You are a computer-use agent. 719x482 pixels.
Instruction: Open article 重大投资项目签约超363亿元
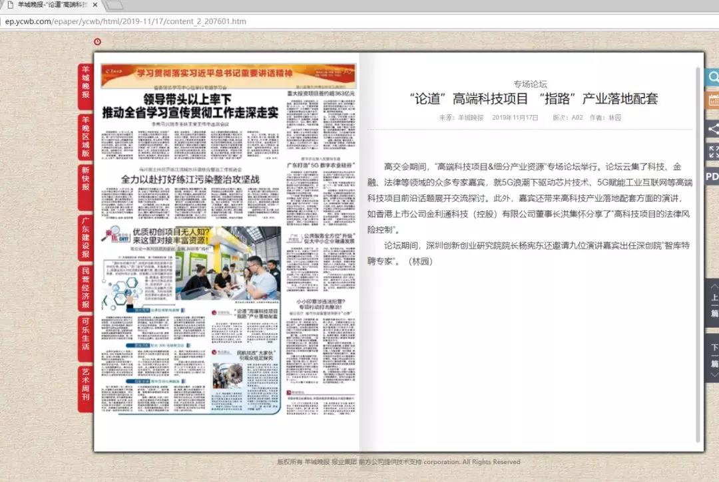[x=321, y=93]
